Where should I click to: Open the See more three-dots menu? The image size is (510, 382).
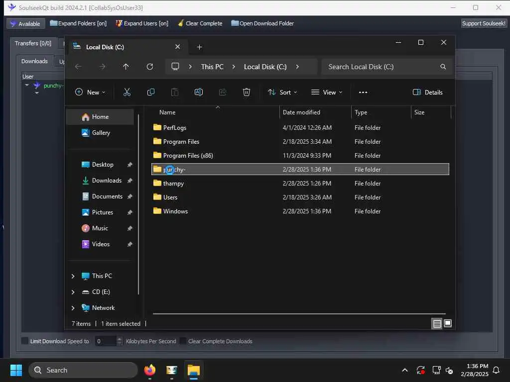pyautogui.click(x=363, y=92)
